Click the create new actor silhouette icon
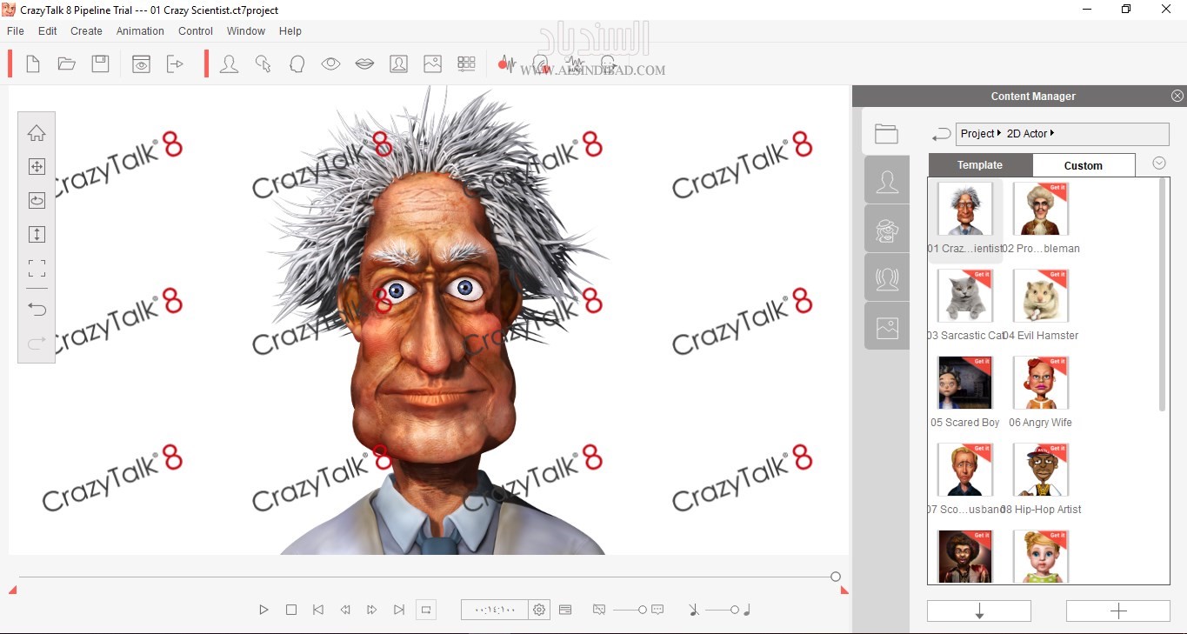The image size is (1187, 634). 230,64
